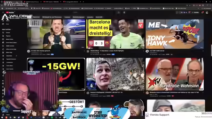
Task: Start voice search with the microphone icon
Action: pyautogui.click(x=124, y=13)
